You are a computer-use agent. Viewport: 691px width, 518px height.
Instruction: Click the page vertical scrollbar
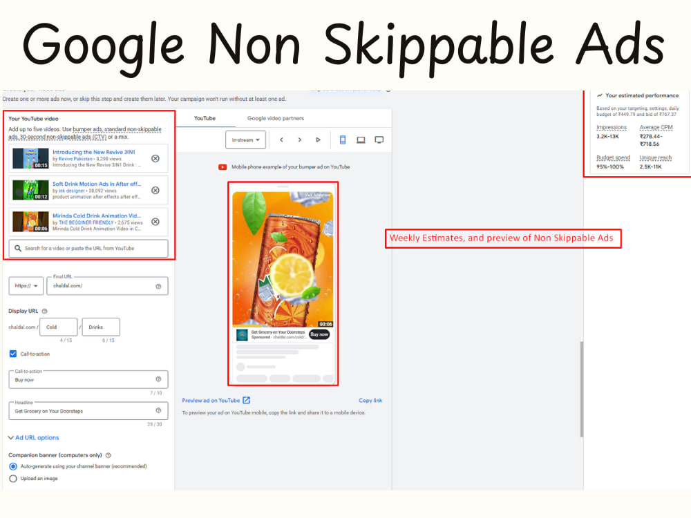[582, 389]
